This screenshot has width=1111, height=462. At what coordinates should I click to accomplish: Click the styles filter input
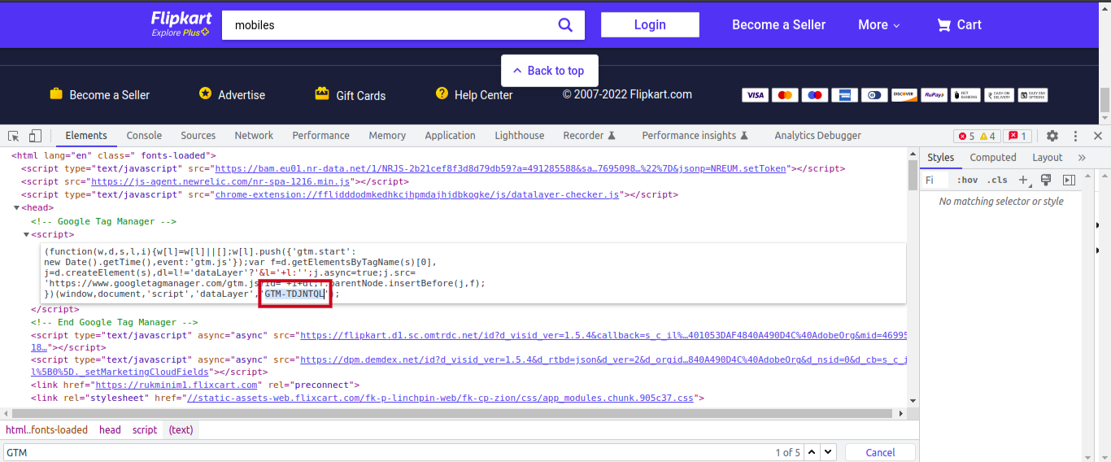[936, 180]
